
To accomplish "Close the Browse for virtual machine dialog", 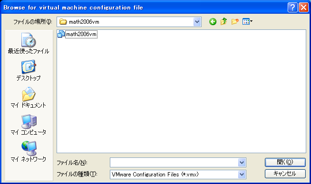I will point(303,8).
